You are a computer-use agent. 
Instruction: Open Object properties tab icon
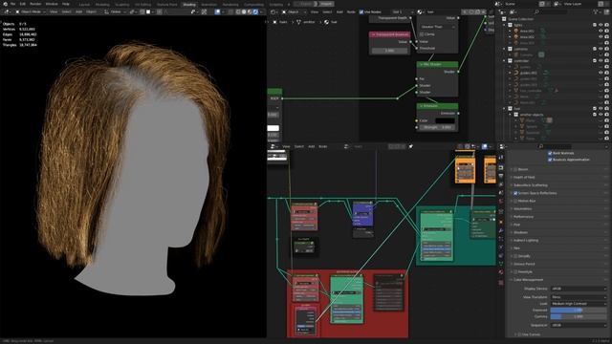(501, 223)
